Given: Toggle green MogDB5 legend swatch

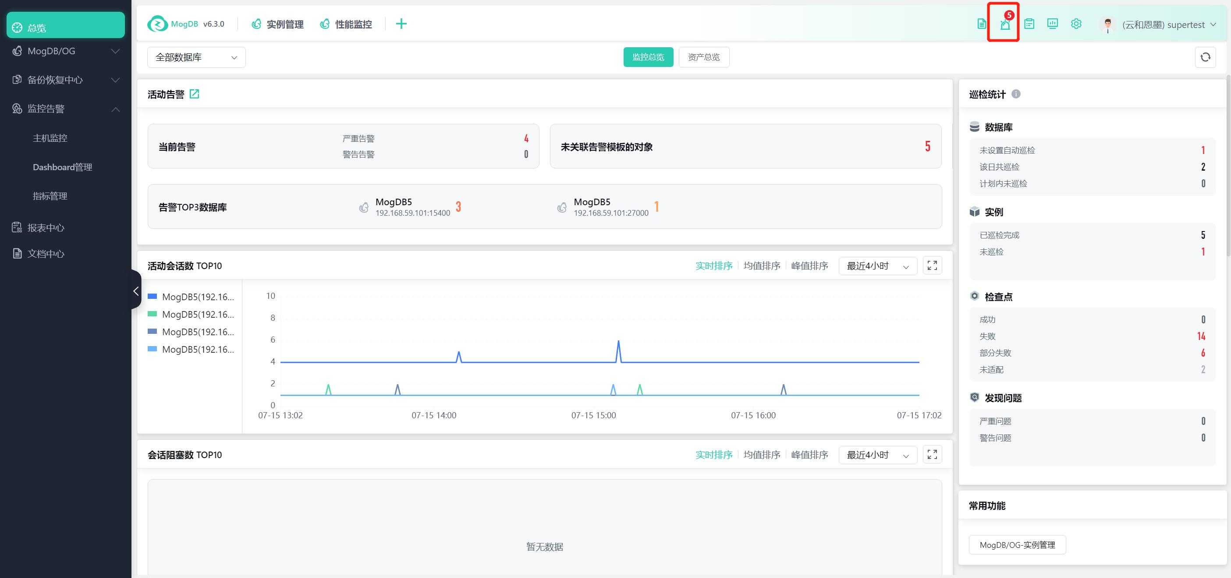Looking at the screenshot, I should tap(153, 314).
